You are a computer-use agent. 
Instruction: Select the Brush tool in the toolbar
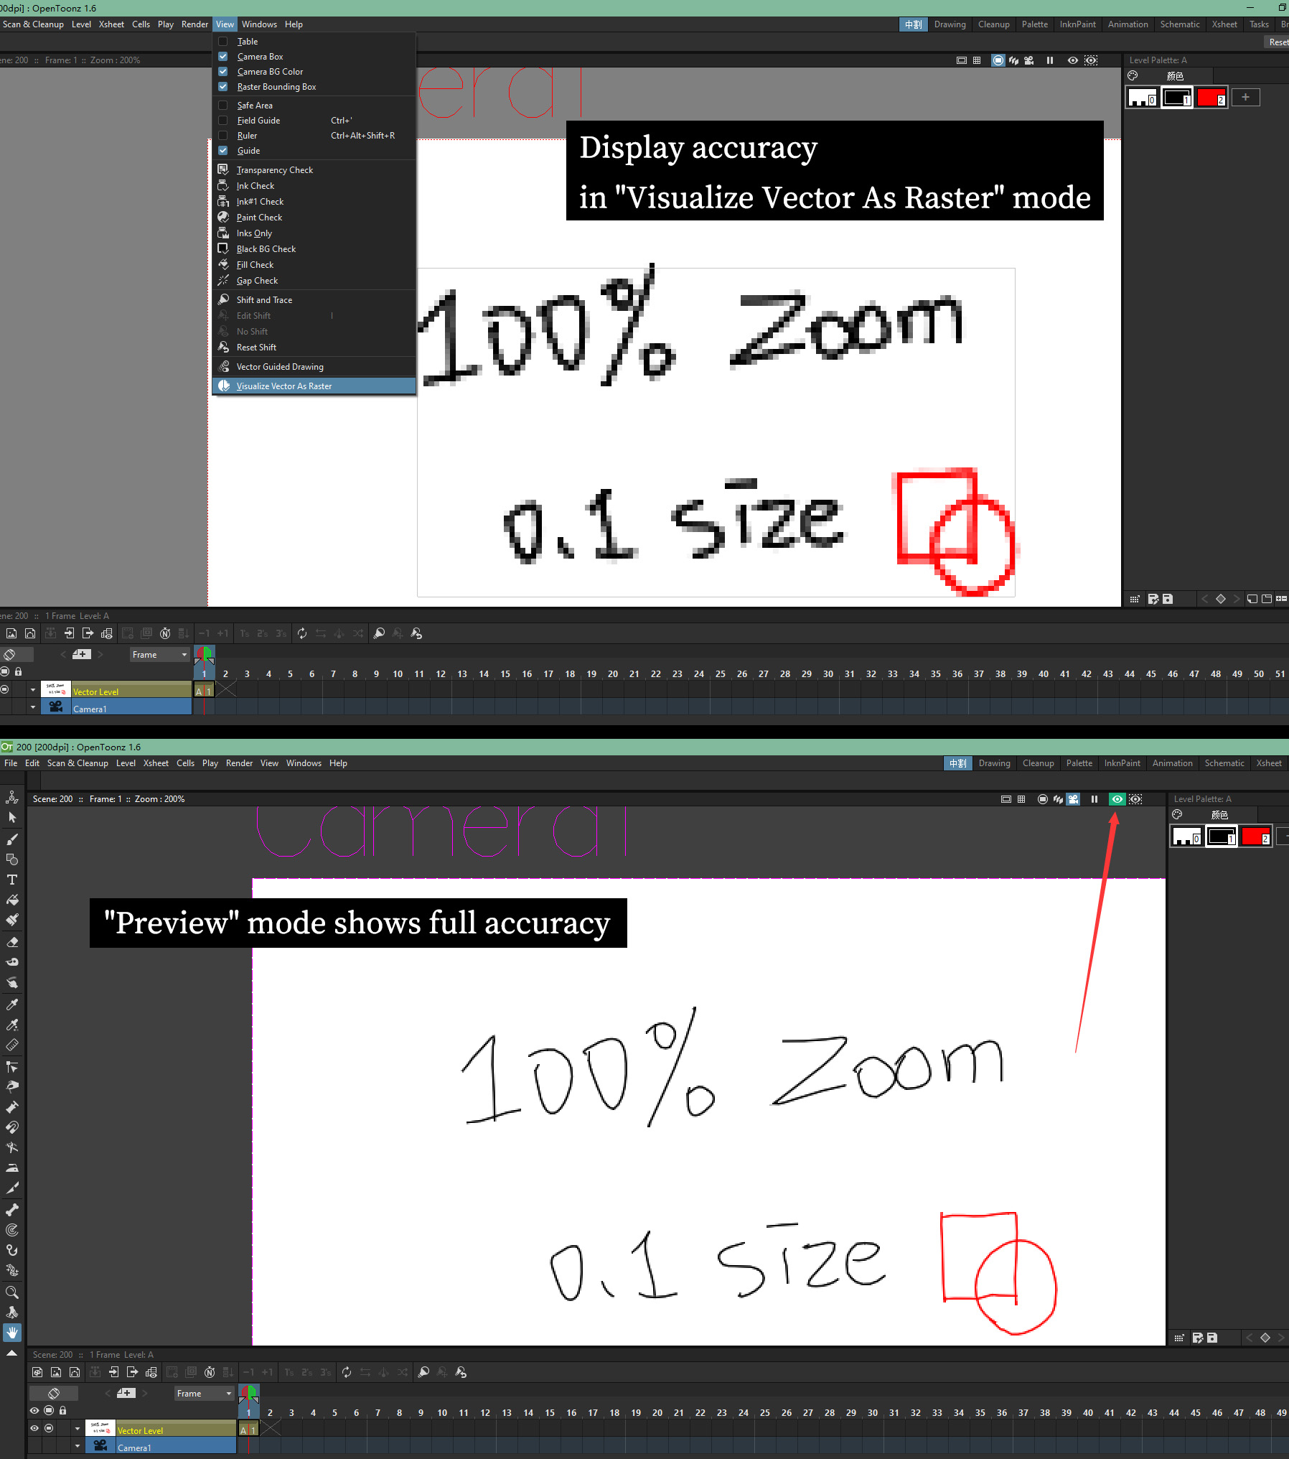pyautogui.click(x=12, y=840)
